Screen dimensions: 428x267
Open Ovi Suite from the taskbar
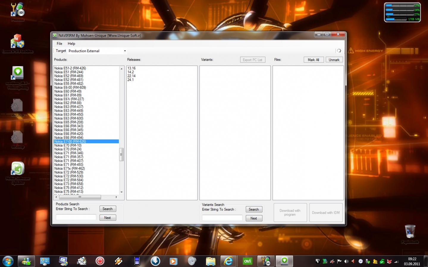247,261
